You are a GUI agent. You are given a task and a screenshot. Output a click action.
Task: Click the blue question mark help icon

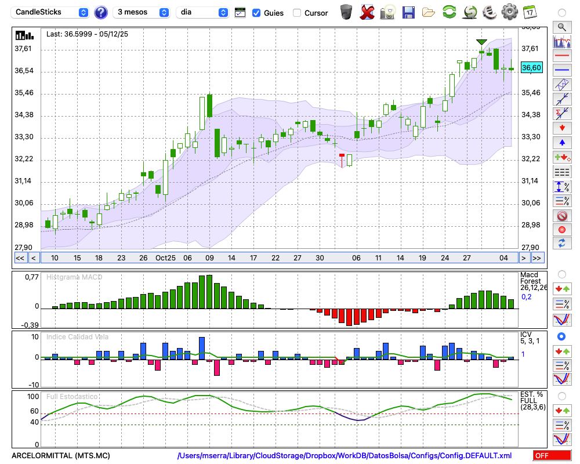click(101, 12)
